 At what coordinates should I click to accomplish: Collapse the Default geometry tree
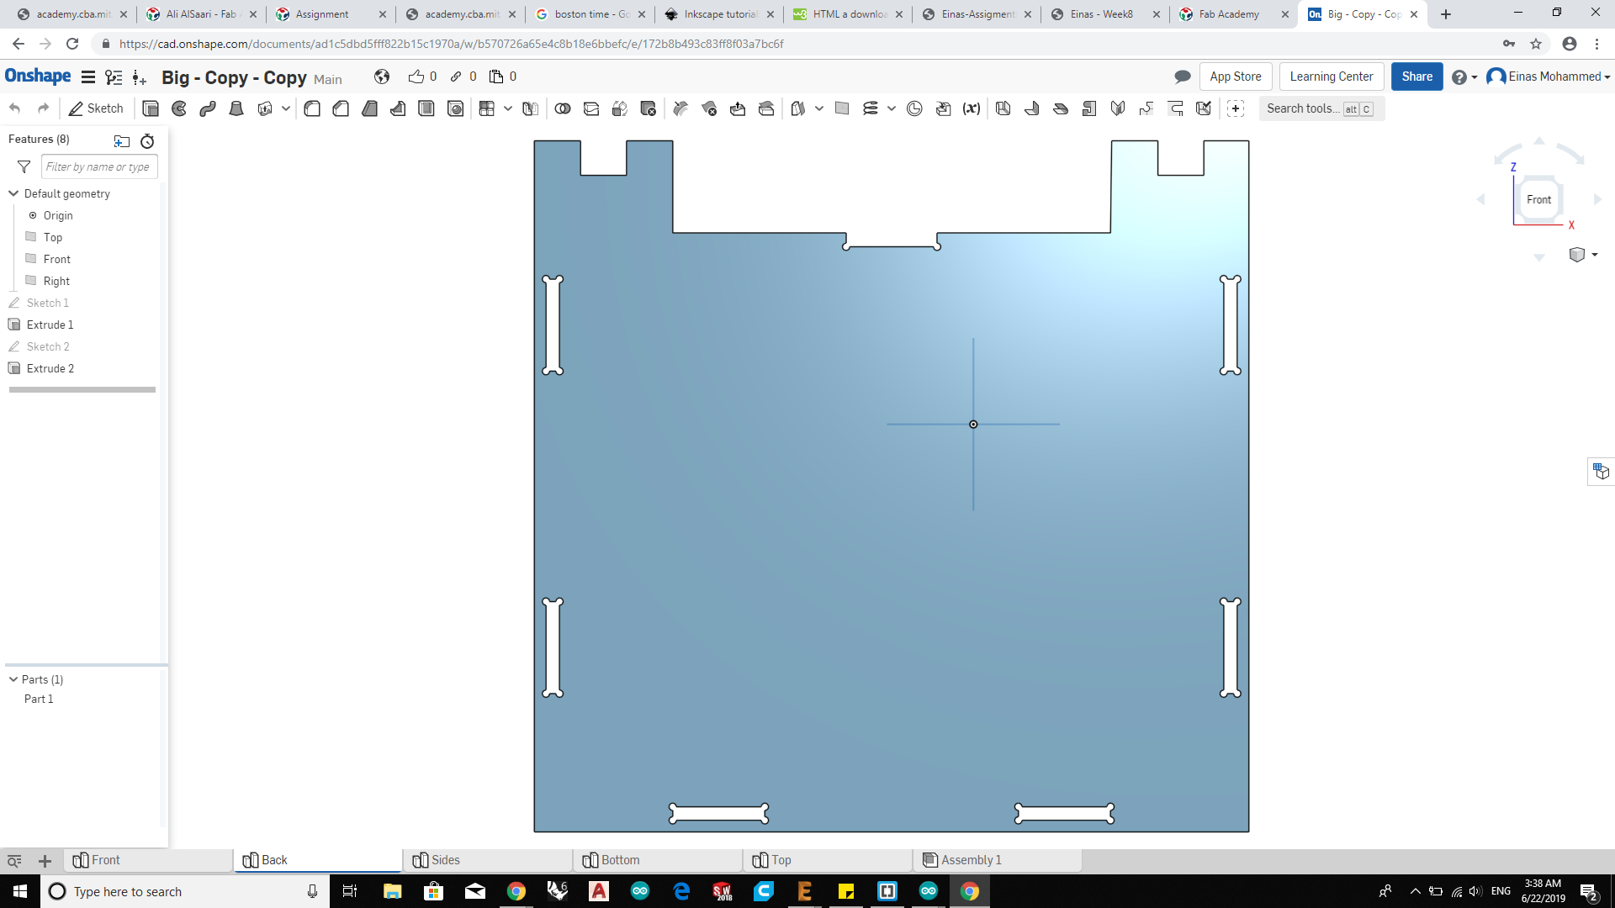pyautogui.click(x=13, y=193)
